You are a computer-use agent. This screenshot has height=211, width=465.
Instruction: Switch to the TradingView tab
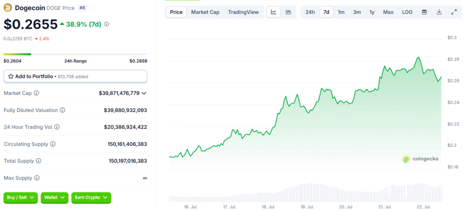[x=243, y=12]
